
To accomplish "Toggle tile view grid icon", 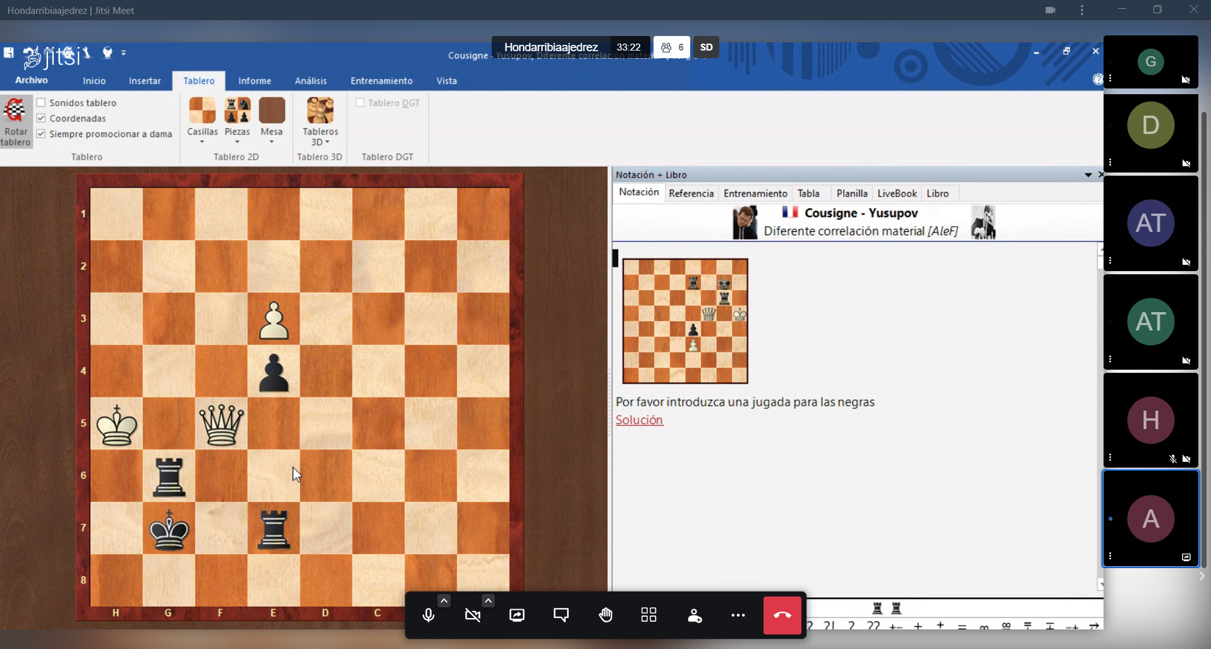I will click(649, 616).
